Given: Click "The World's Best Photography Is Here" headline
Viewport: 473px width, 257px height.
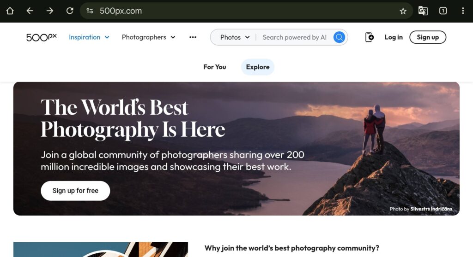Looking at the screenshot, I should (133, 118).
